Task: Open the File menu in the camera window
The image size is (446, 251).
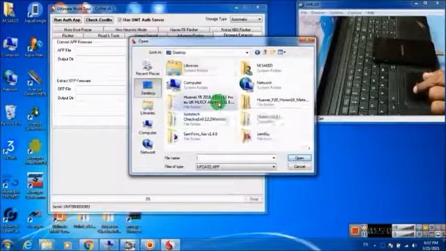Action: click(x=304, y=13)
